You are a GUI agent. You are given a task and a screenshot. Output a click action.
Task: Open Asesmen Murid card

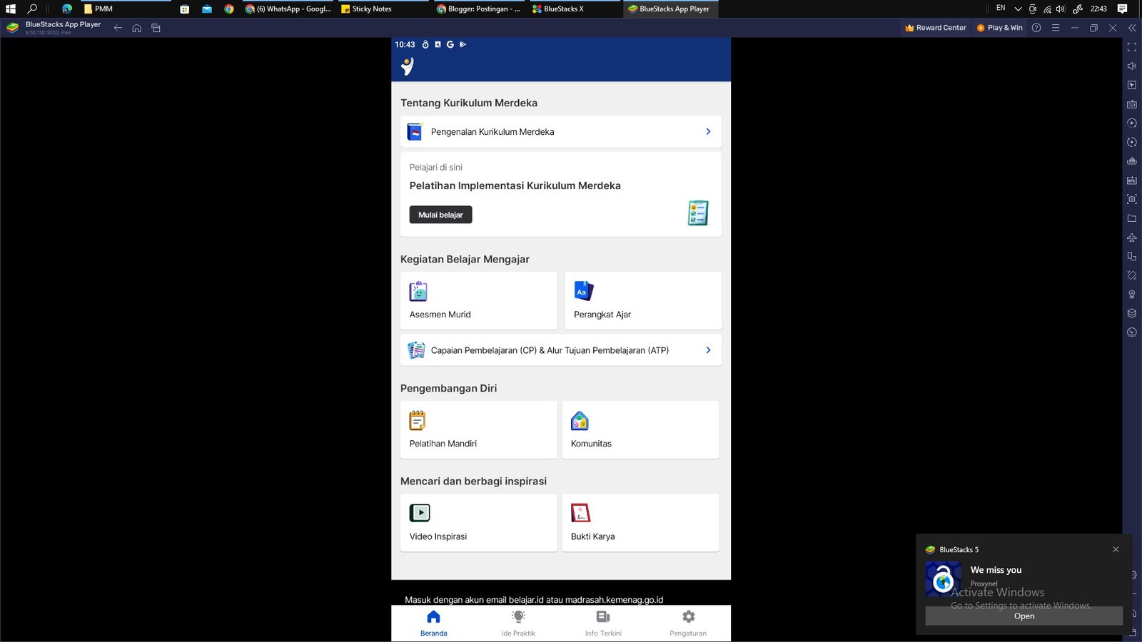point(479,300)
